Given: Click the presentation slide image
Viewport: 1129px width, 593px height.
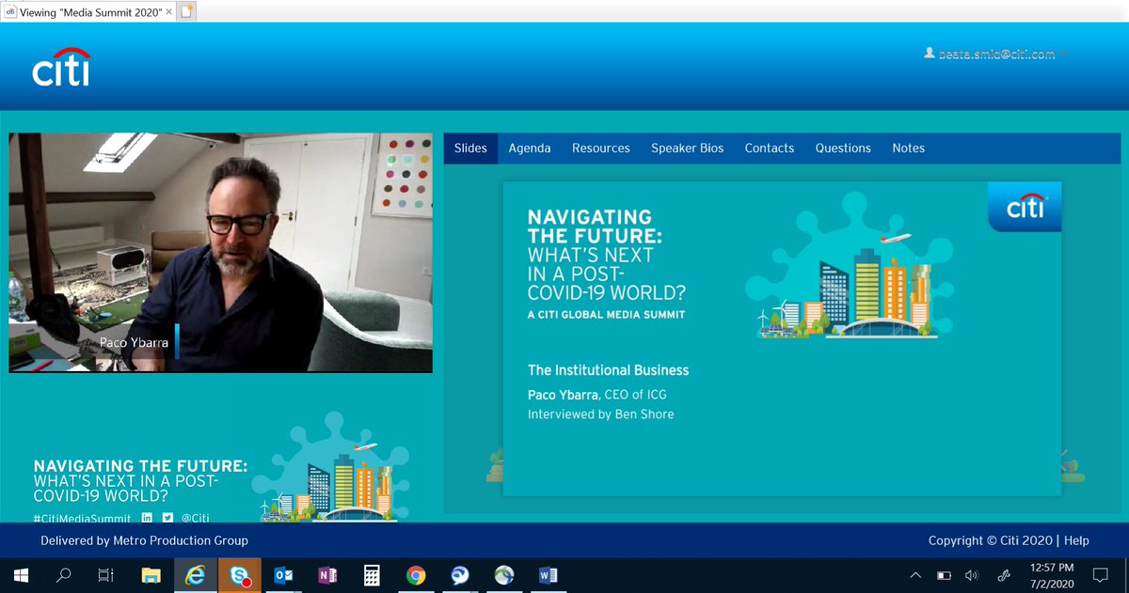Looking at the screenshot, I should coord(782,338).
